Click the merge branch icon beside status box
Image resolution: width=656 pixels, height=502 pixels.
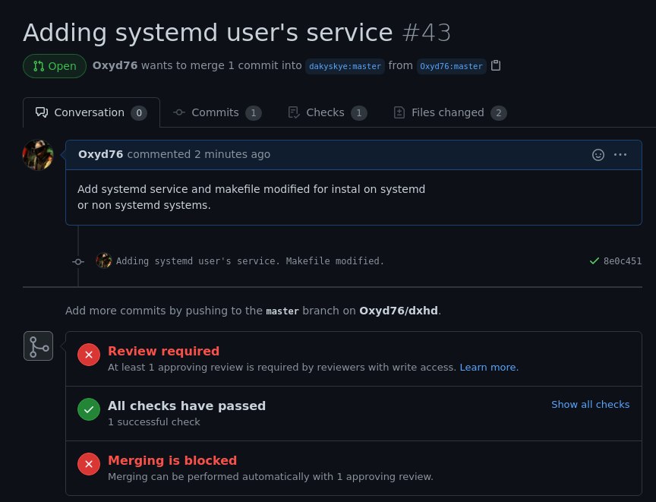click(x=39, y=346)
